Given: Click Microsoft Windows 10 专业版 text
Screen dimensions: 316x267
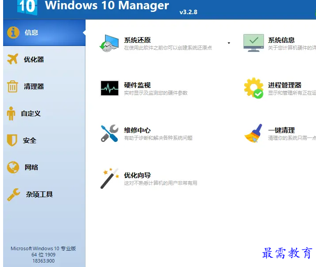Looking at the screenshot, I should point(43,248).
